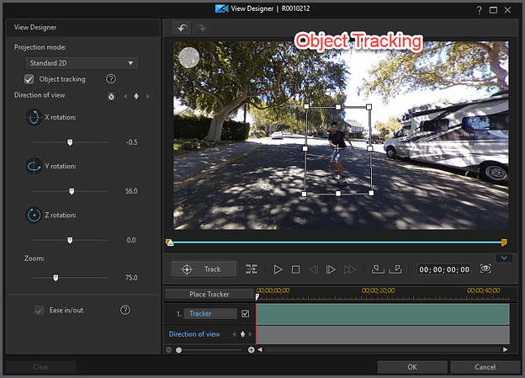Toggle the Ease in/out checkbox
This screenshot has height=378, width=525.
(x=40, y=311)
